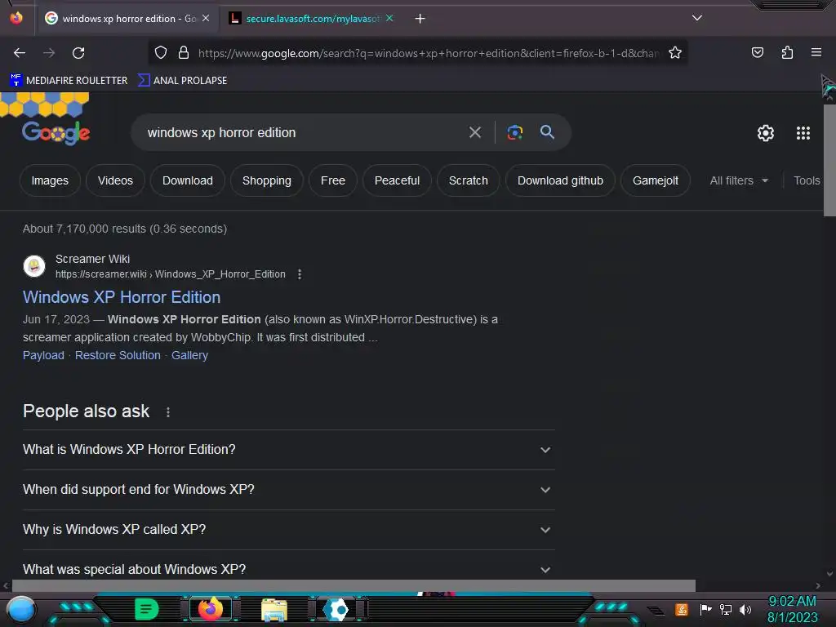This screenshot has width=836, height=627.
Task: Expand When did support end question
Action: tap(288, 490)
